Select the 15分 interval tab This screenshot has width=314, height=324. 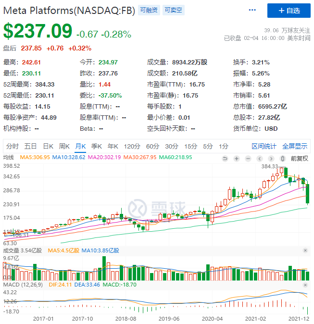(190, 146)
